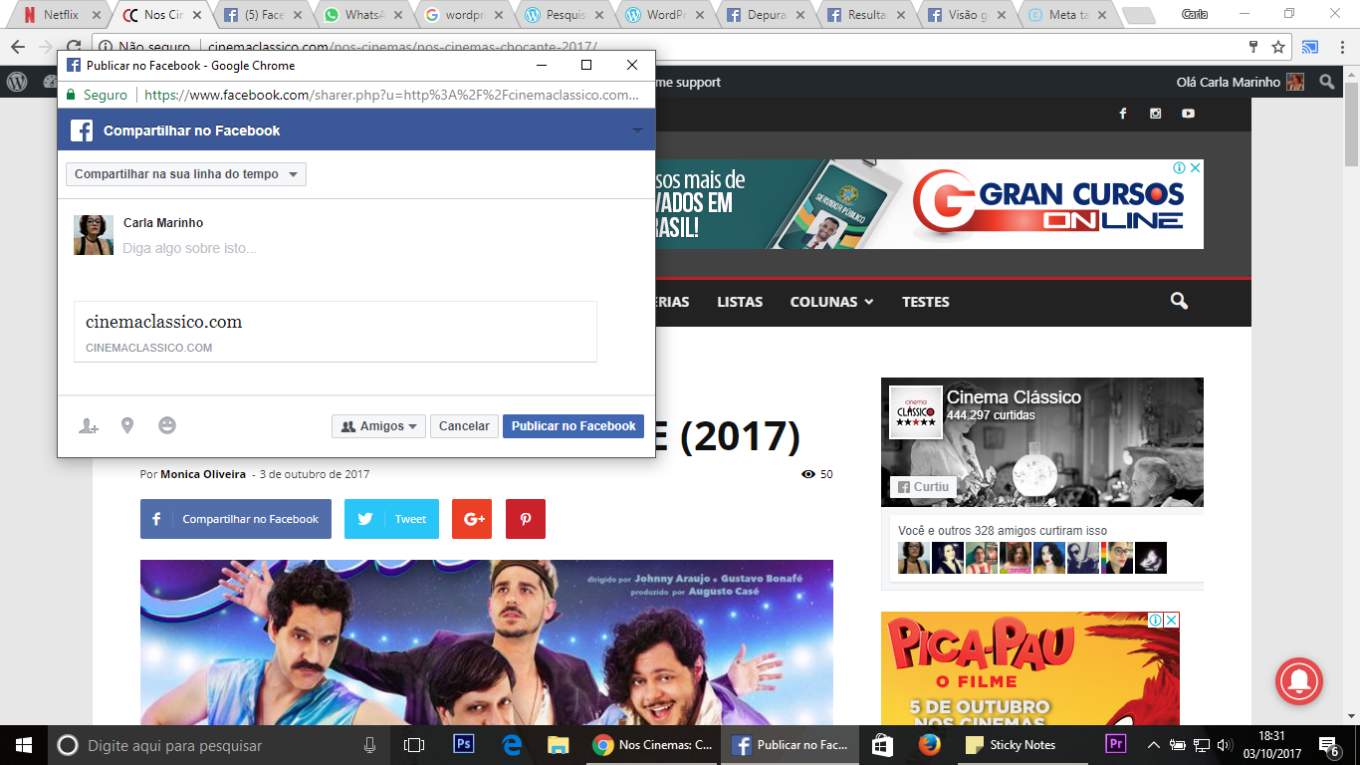Expand the COLUNAS dropdown menu
1360x765 pixels.
(x=831, y=302)
